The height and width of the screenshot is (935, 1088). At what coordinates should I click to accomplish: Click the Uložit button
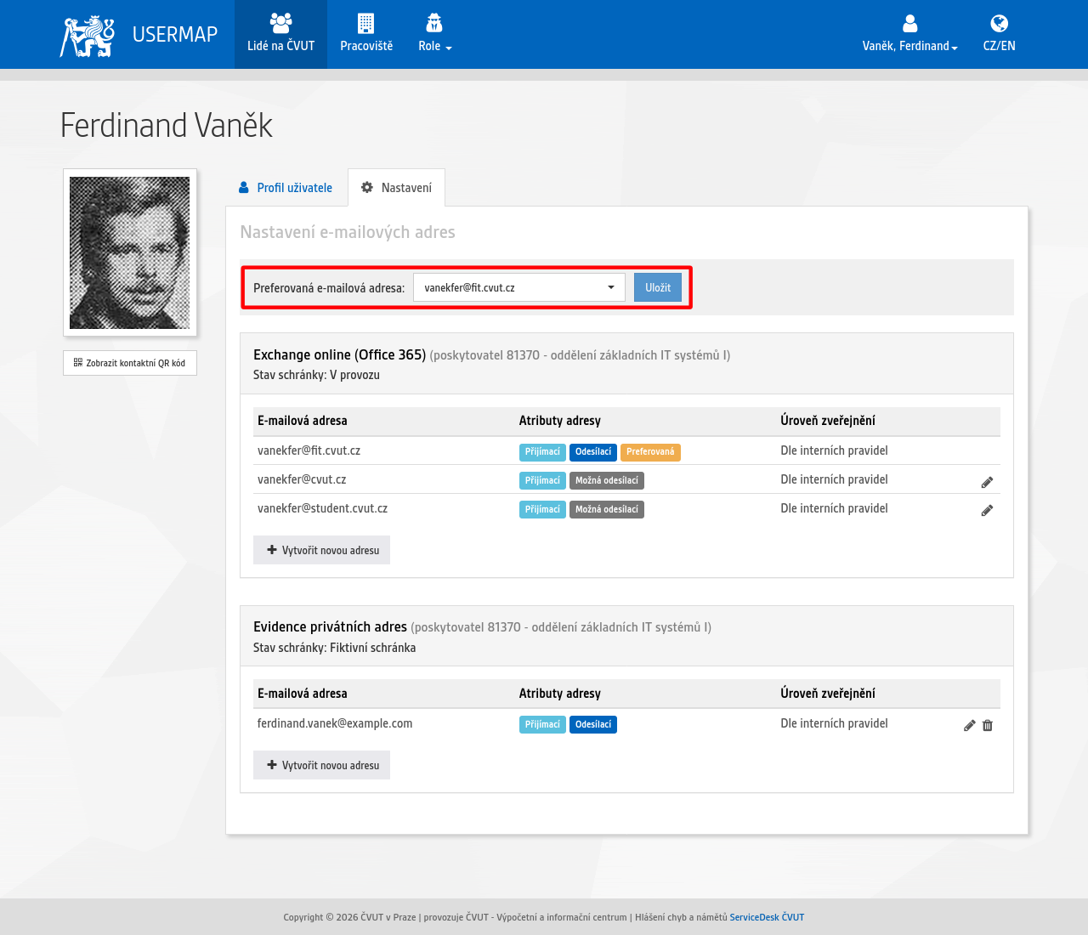[658, 287]
